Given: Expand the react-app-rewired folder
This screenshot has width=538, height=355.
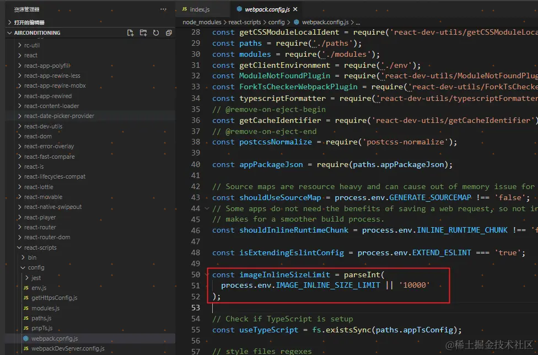Looking at the screenshot, I should point(19,96).
